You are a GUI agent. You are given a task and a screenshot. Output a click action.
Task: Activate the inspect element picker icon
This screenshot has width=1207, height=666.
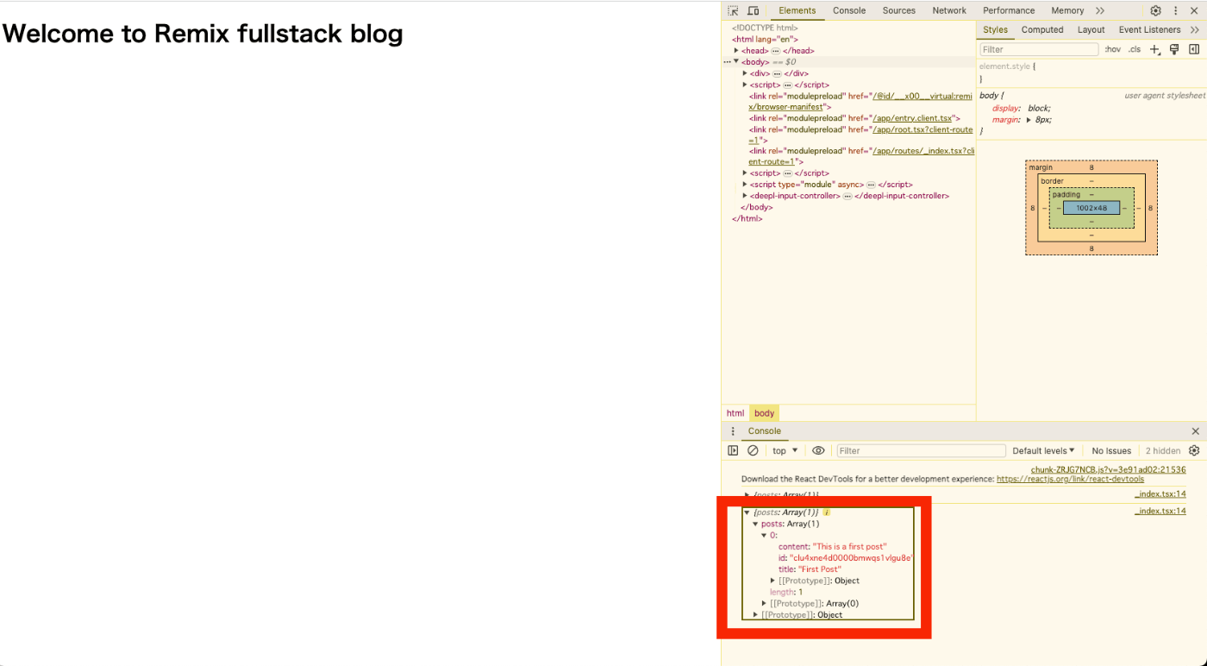point(733,11)
